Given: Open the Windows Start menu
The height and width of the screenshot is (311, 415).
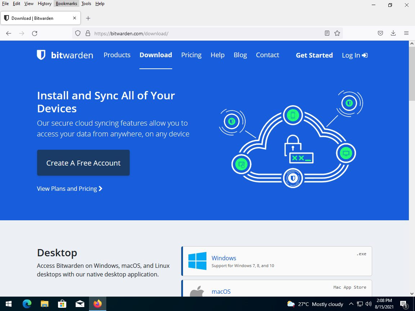Looking at the screenshot, I should coord(9,304).
